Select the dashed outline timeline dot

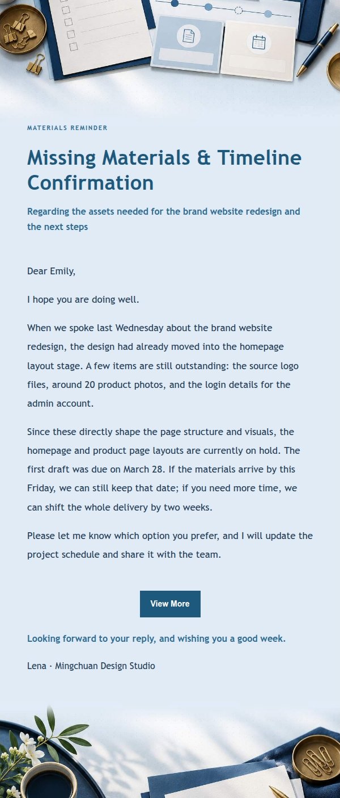coord(239,10)
